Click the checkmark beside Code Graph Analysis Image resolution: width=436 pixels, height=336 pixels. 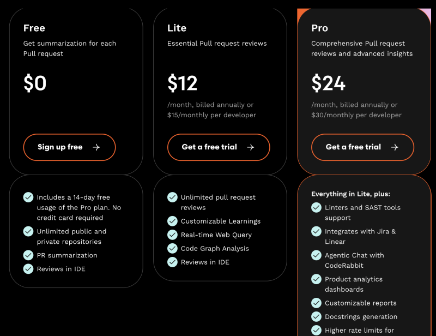click(x=172, y=248)
